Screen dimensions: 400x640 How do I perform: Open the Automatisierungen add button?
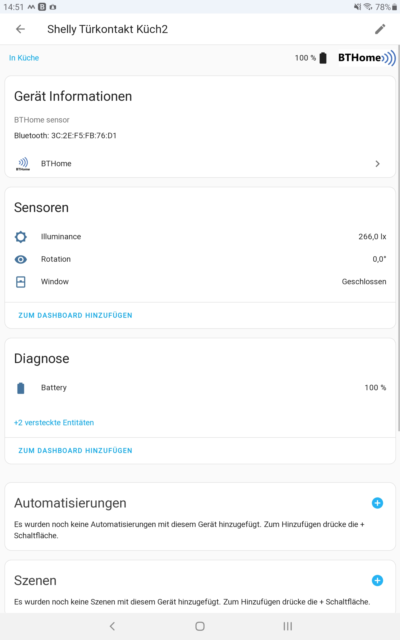click(377, 503)
